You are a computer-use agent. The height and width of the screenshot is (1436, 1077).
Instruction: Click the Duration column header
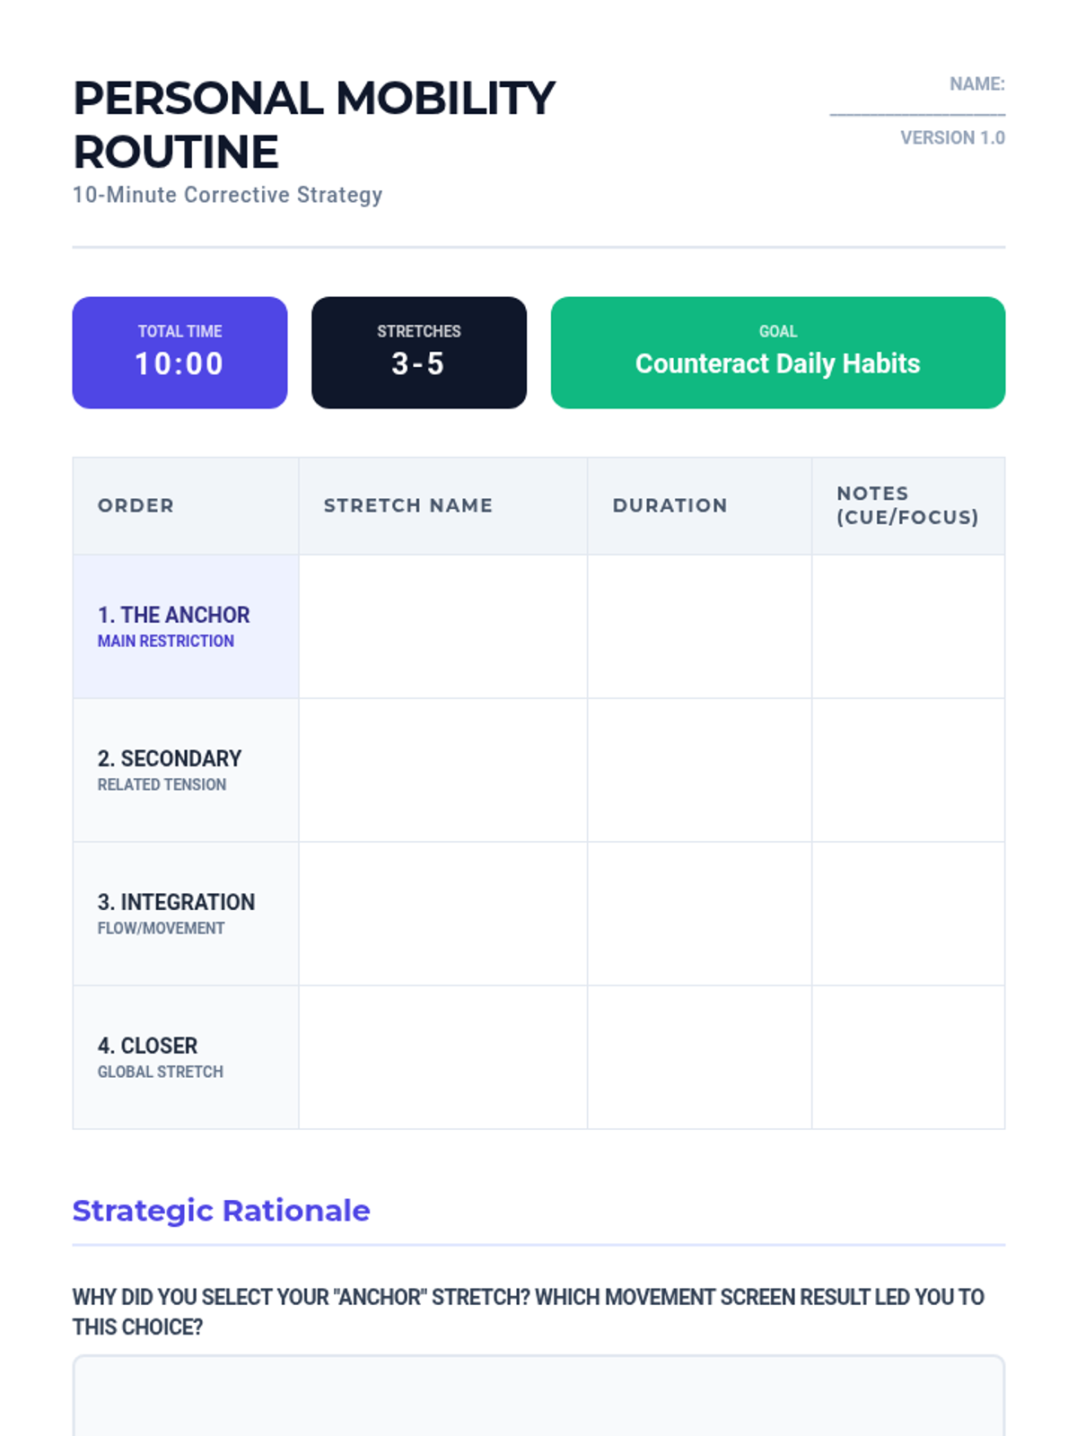(x=700, y=506)
